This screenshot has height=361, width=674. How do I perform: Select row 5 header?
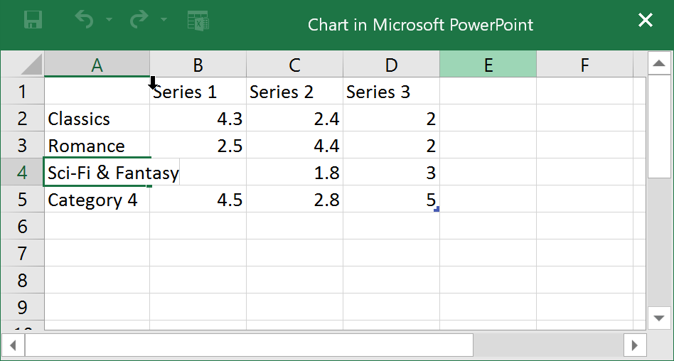pyautogui.click(x=22, y=199)
